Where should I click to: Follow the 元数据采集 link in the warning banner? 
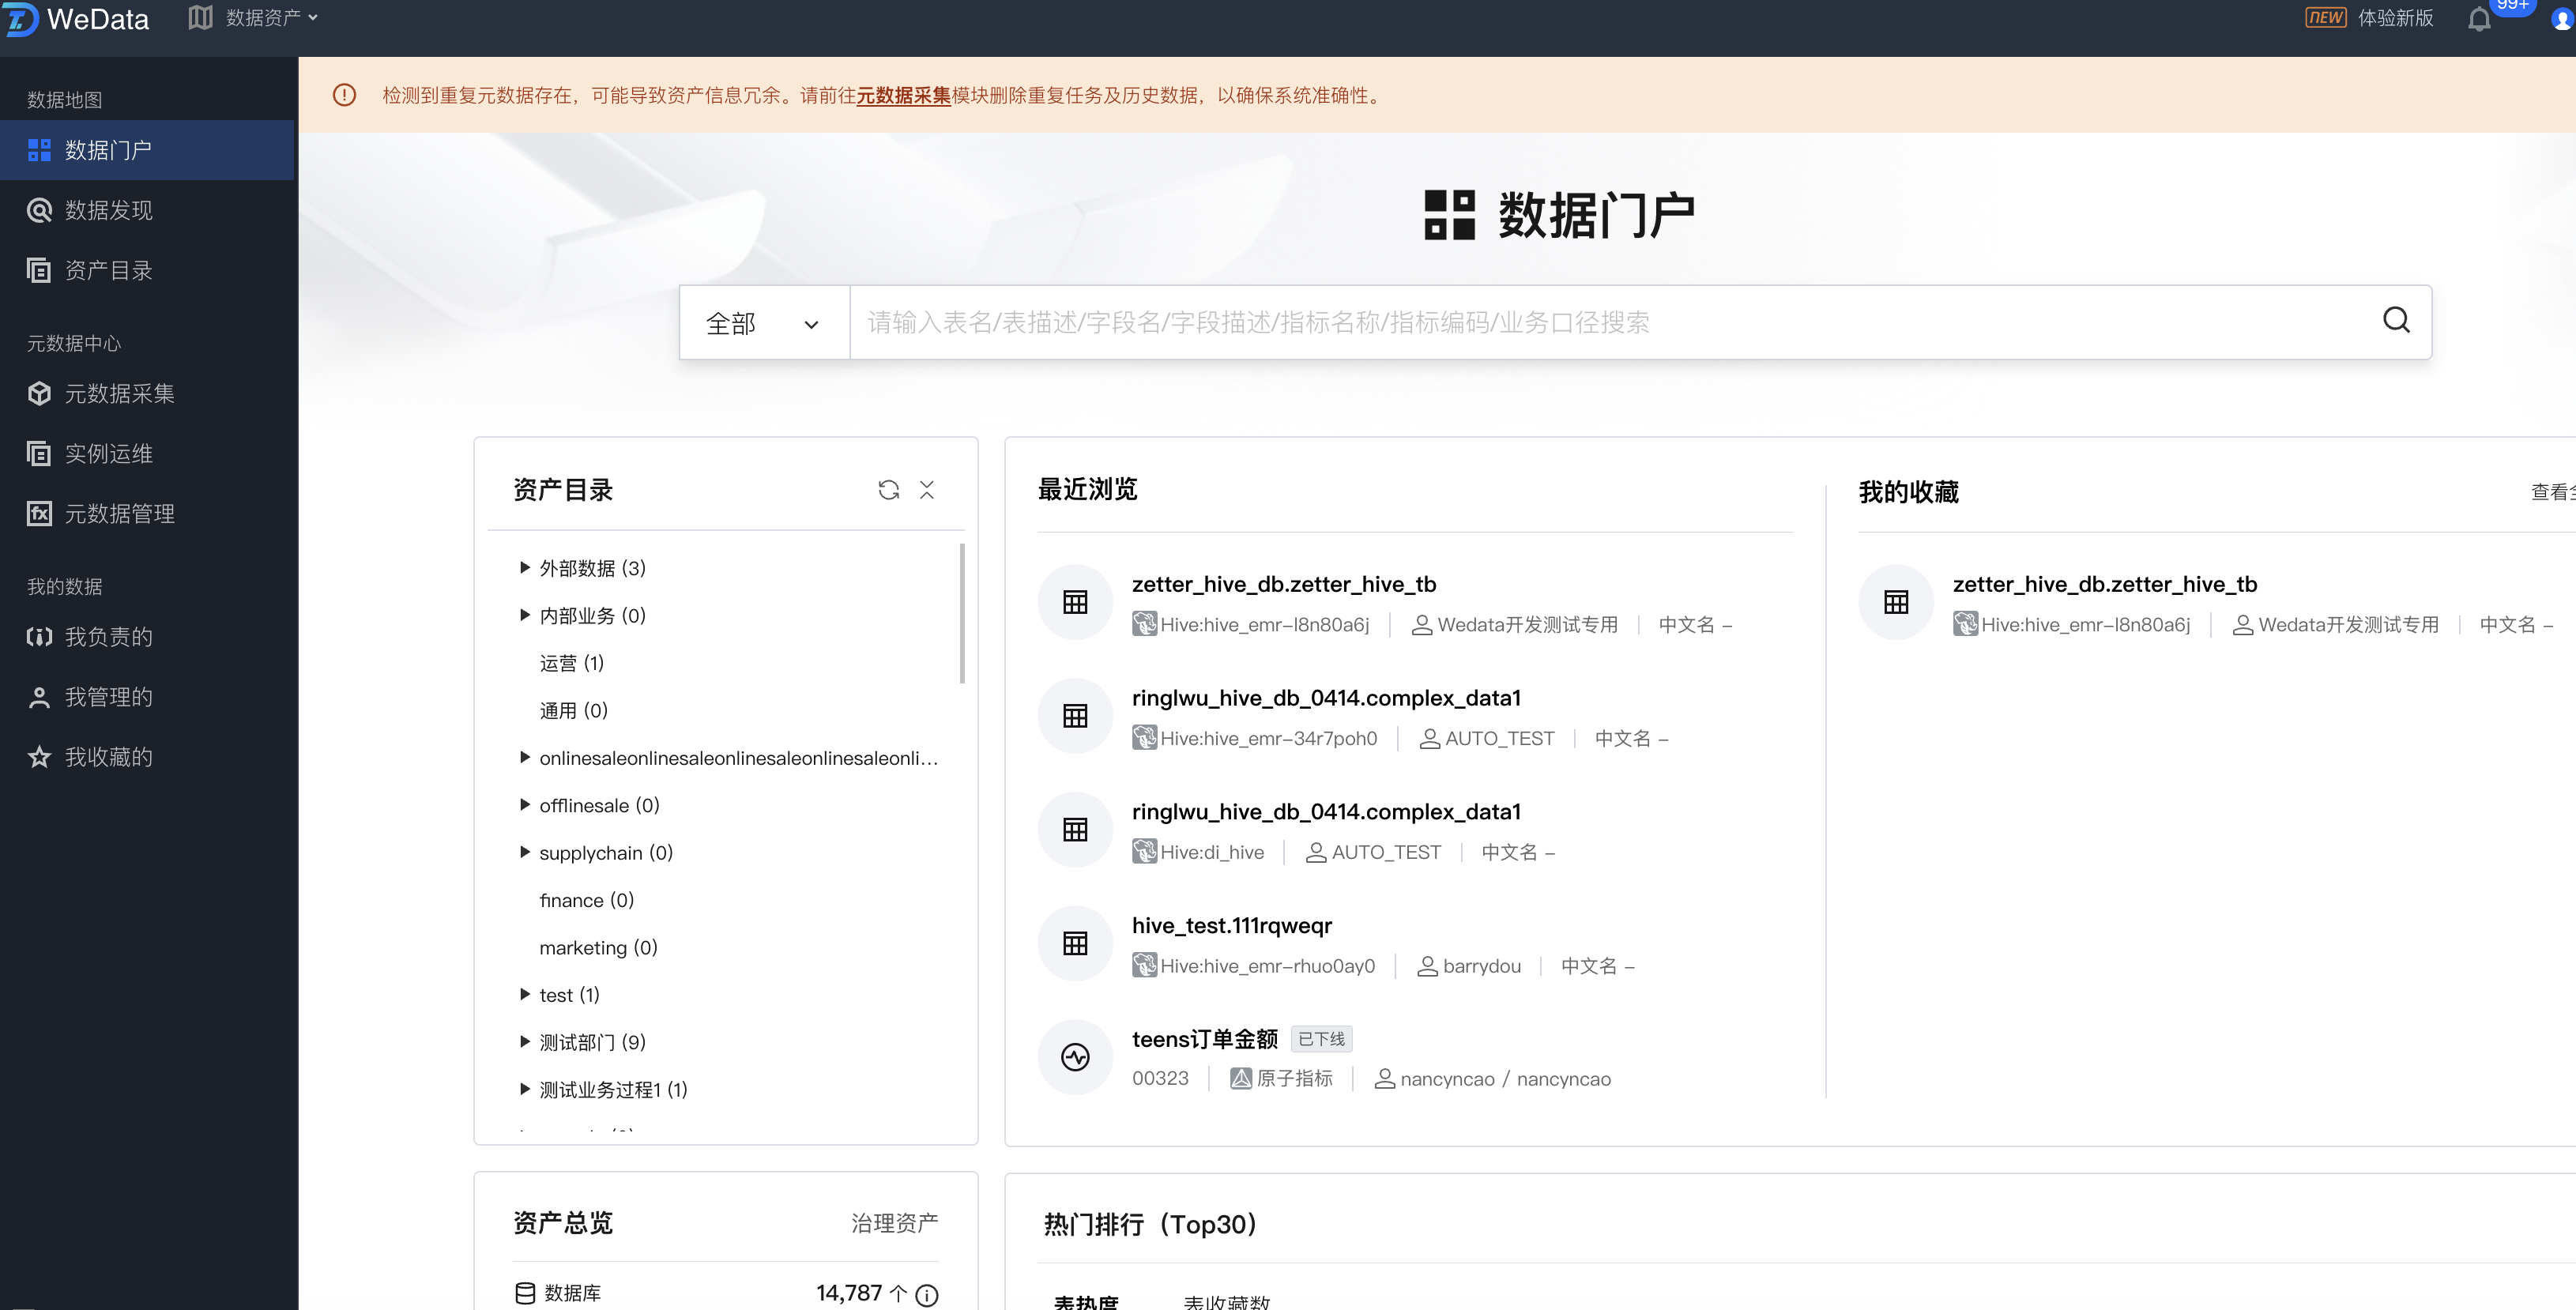point(903,95)
